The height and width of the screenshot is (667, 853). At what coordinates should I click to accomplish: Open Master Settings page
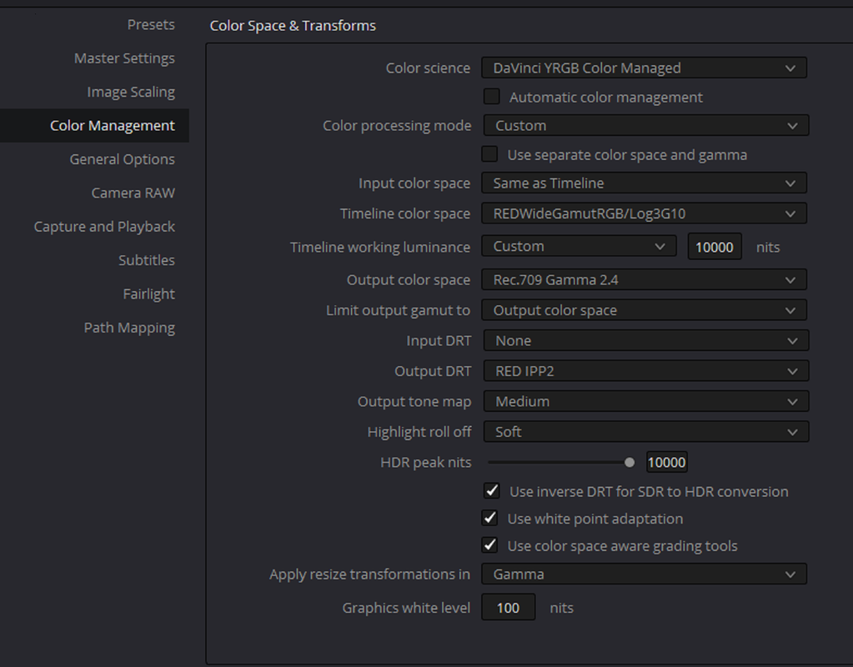124,58
